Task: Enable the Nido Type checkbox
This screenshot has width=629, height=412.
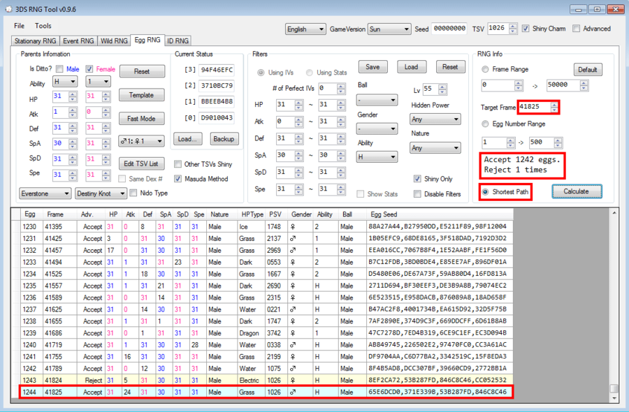Action: click(x=133, y=193)
